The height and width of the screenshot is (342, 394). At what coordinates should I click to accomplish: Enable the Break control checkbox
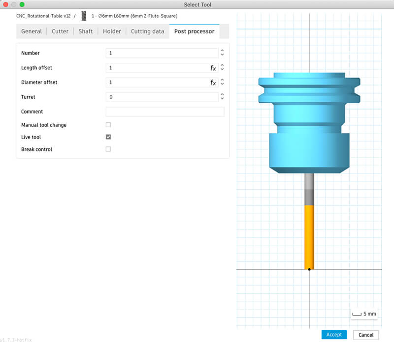point(108,149)
